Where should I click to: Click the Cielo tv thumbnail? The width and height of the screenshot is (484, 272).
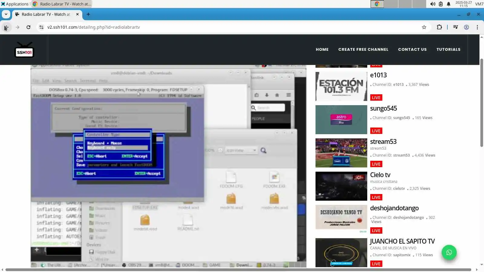(x=341, y=186)
